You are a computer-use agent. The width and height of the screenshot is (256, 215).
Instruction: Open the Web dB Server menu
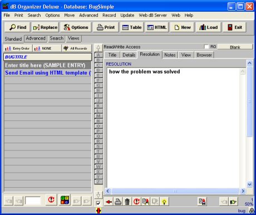(x=152, y=15)
